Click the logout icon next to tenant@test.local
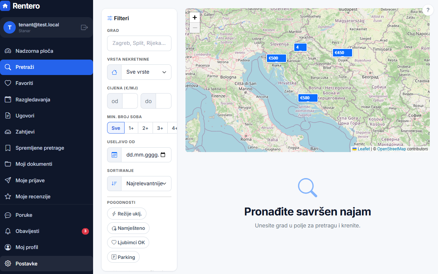438x274 pixels. (x=84, y=27)
